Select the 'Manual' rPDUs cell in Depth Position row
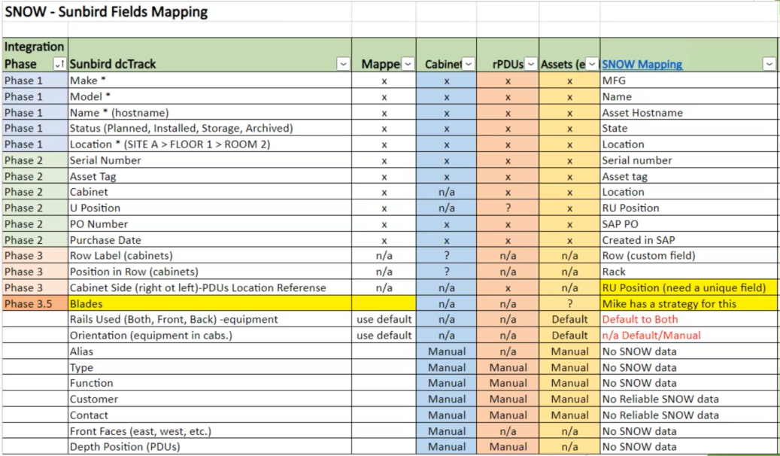The image size is (780, 456). (x=508, y=446)
